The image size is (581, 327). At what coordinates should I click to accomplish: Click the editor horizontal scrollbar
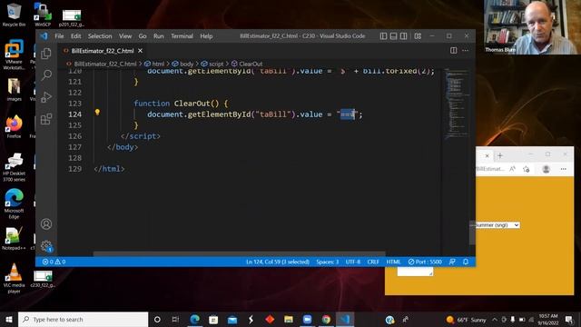239,254
